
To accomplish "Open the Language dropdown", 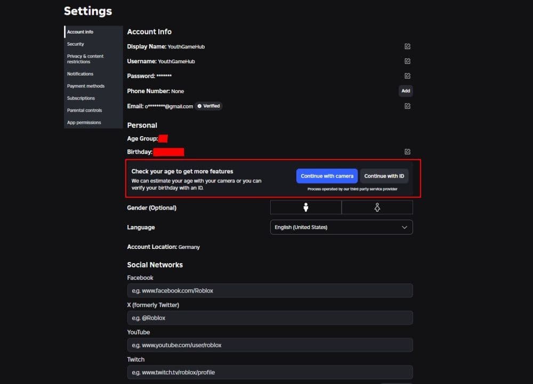I will [341, 227].
